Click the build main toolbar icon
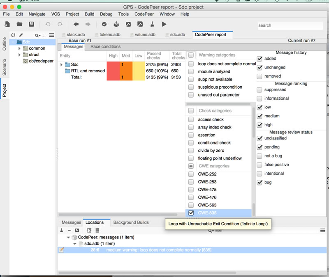Image resolution: width=329 pixels, height=277 pixels. [x=128, y=24]
